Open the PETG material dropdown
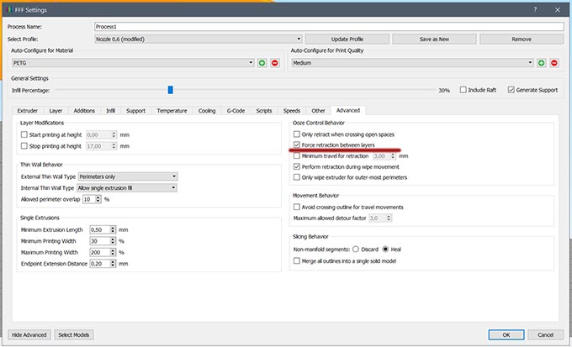Screen dimensions: 572x347 pyautogui.click(x=133, y=63)
